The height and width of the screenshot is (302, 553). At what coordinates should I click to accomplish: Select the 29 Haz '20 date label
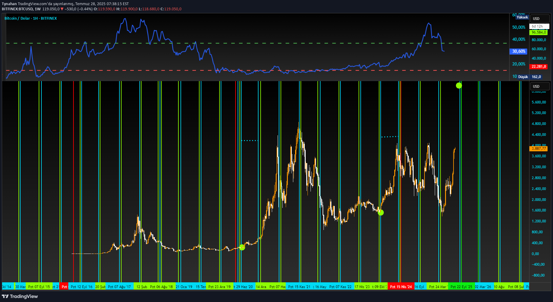click(x=244, y=287)
